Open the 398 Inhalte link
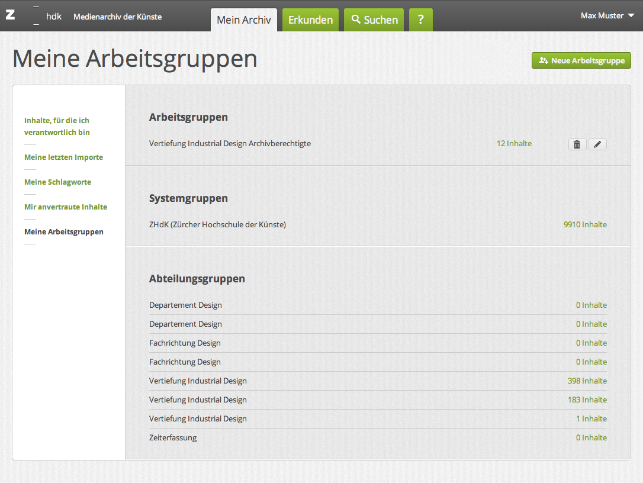The image size is (643, 483). coord(587,381)
